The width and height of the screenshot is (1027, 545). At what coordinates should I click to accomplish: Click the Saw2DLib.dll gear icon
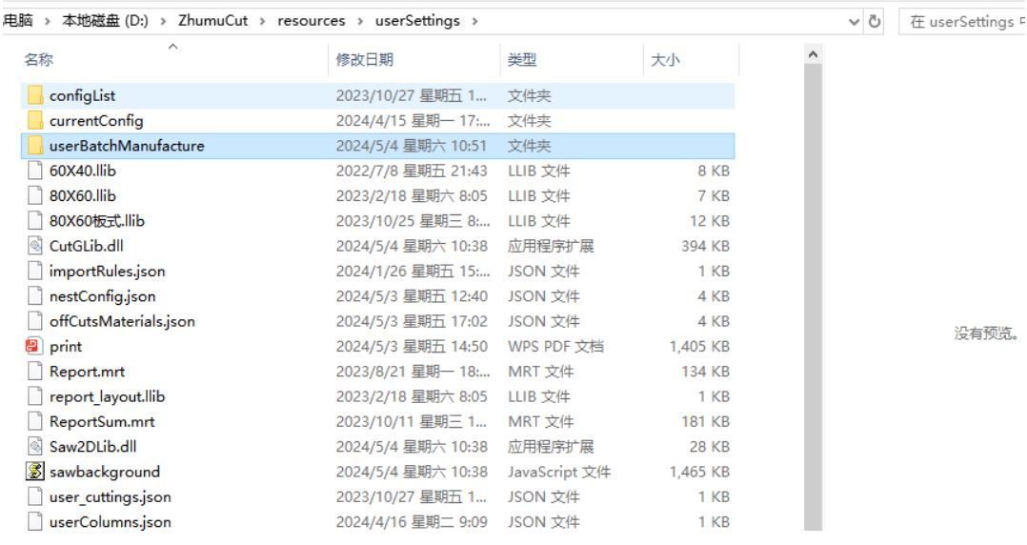pyautogui.click(x=35, y=447)
